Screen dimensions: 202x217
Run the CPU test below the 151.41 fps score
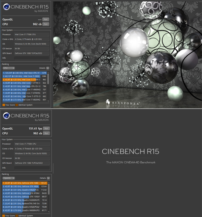(46, 133)
